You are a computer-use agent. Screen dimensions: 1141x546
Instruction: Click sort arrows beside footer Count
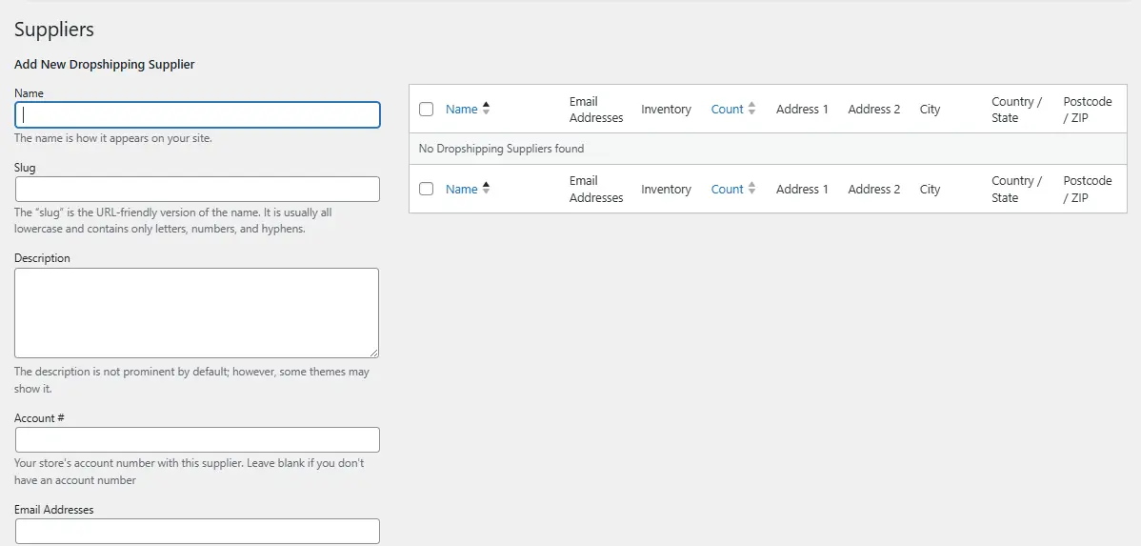click(751, 188)
